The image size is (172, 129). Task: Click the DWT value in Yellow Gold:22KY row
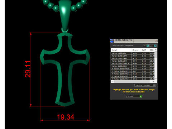tap(144, 66)
